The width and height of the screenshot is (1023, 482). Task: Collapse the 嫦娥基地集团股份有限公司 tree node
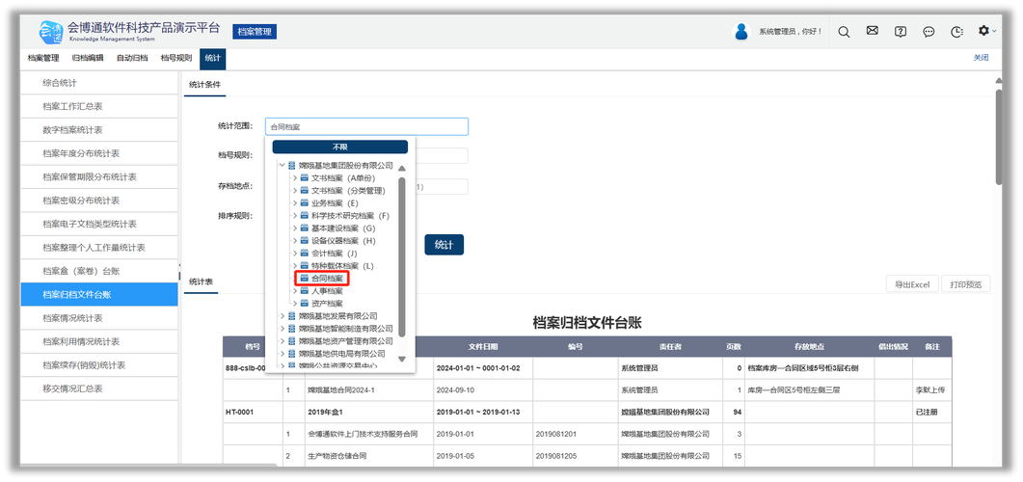click(282, 166)
